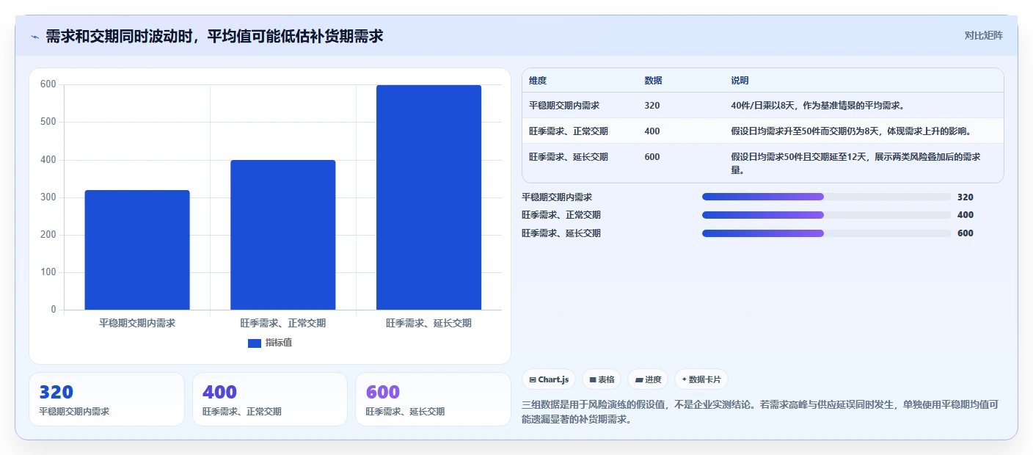Select the 旺季需求、正常交期 cell in the table
The image size is (1033, 455).
[x=569, y=131]
